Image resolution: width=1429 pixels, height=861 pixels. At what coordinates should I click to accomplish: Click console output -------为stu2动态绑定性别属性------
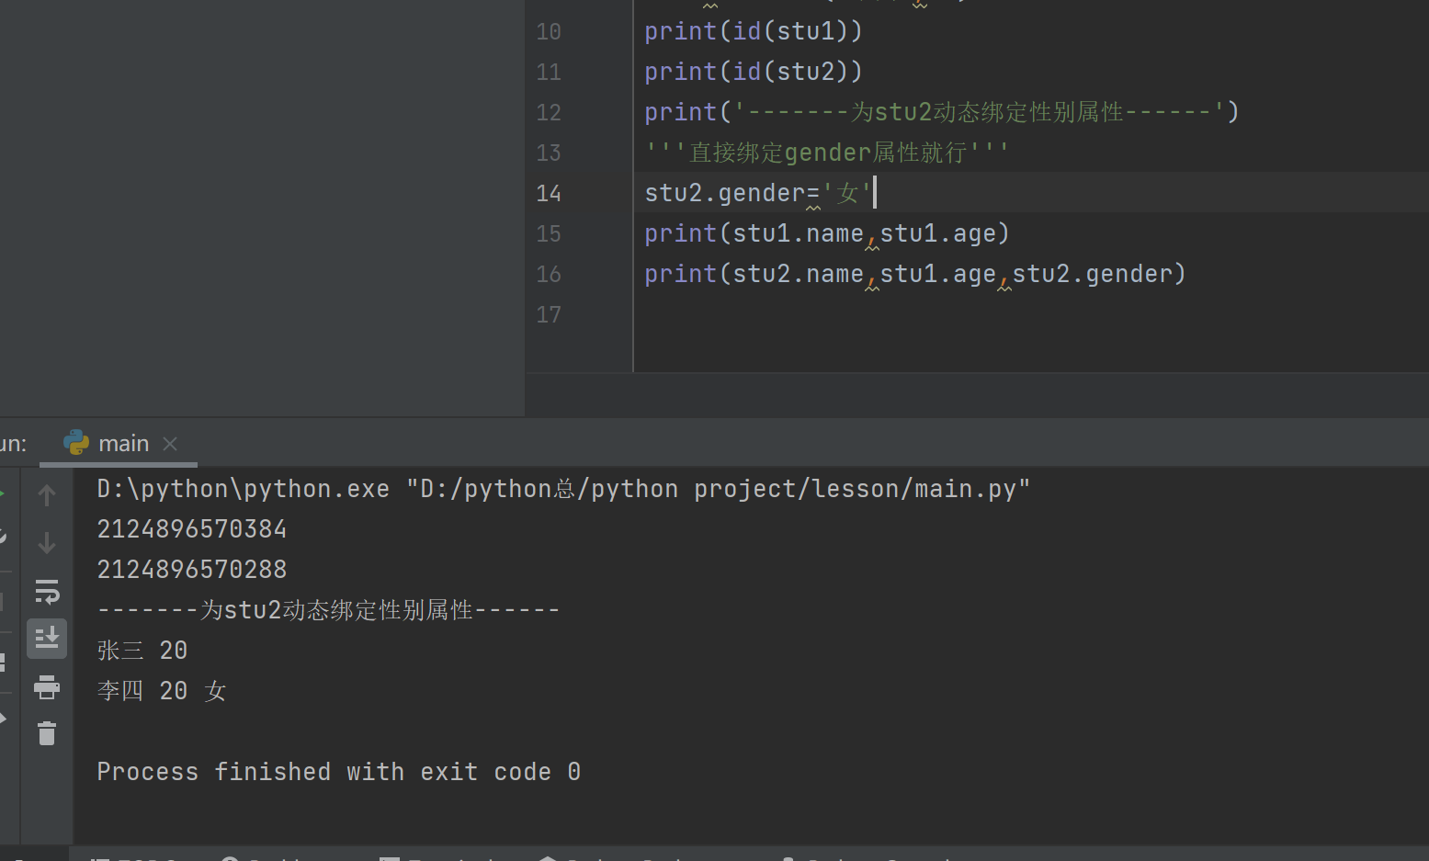(x=328, y=610)
